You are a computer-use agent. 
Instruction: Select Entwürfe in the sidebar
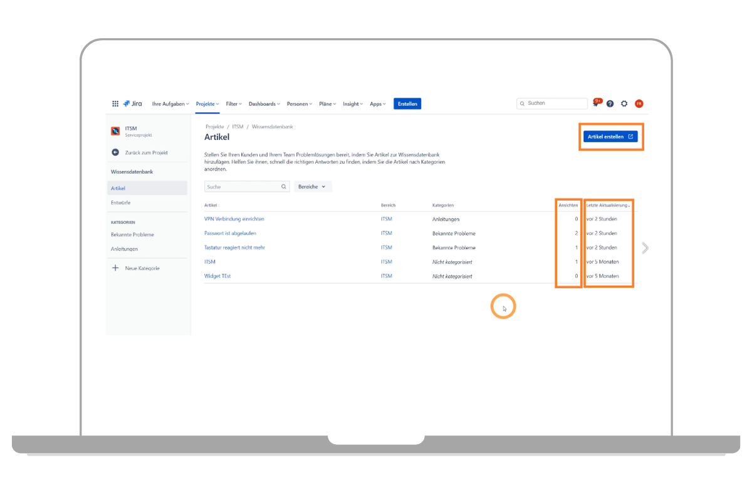(121, 203)
